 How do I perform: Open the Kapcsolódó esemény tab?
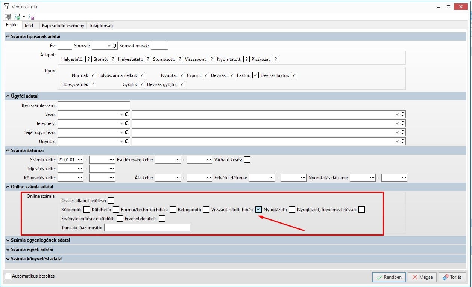coord(63,26)
